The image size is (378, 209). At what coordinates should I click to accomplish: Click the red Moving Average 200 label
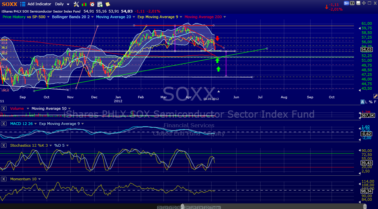click(203, 17)
